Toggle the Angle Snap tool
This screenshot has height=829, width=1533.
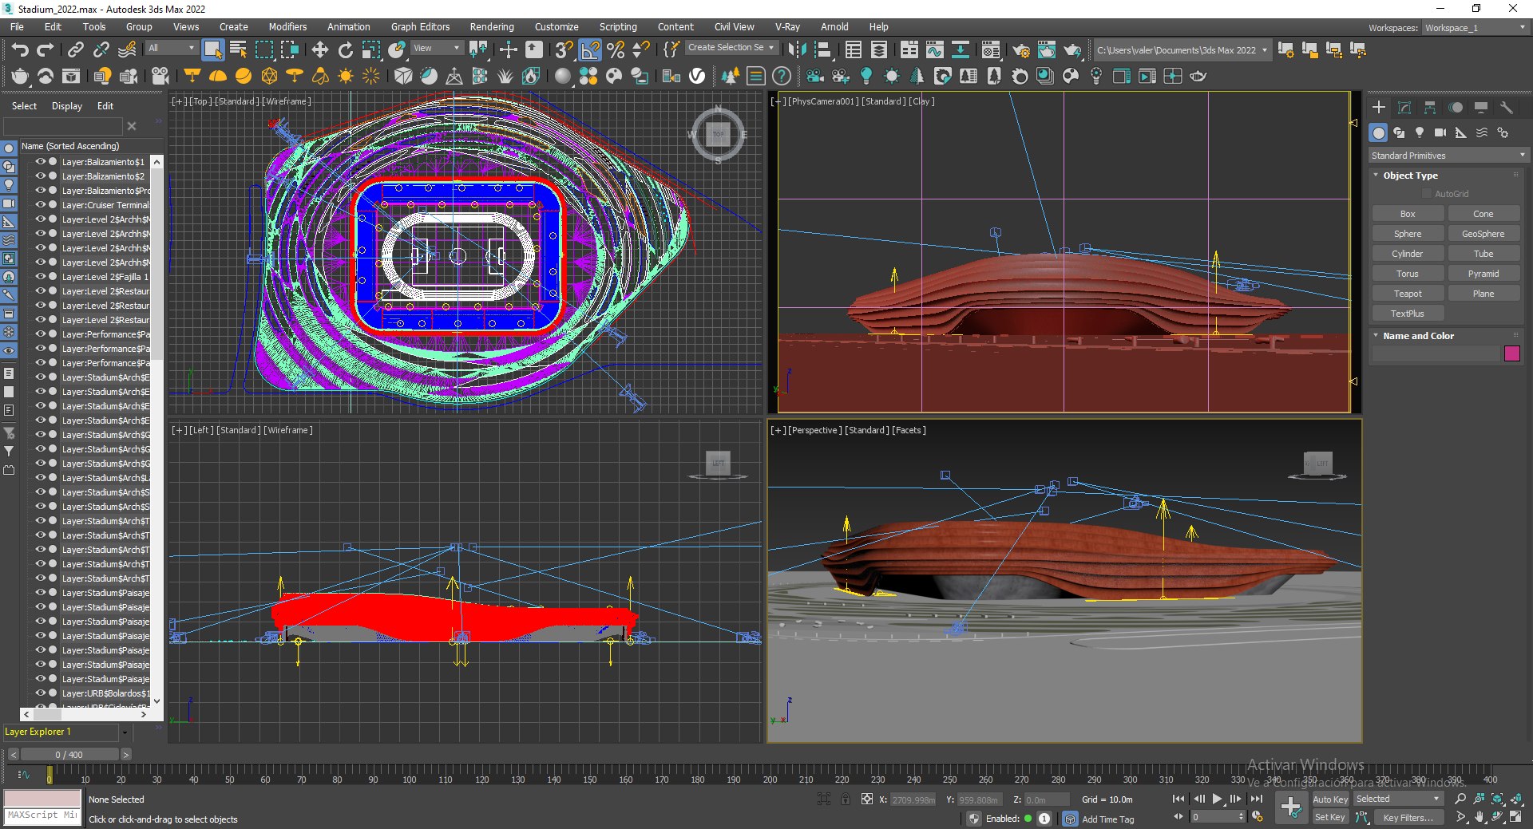[x=590, y=49]
